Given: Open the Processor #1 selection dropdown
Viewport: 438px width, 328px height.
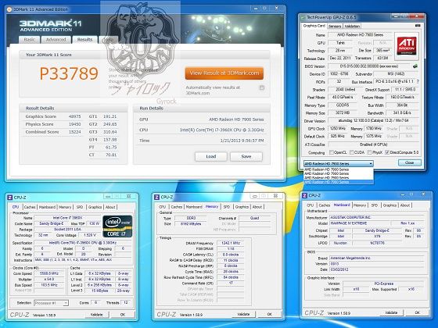Looking at the screenshot, I should coord(51,303).
